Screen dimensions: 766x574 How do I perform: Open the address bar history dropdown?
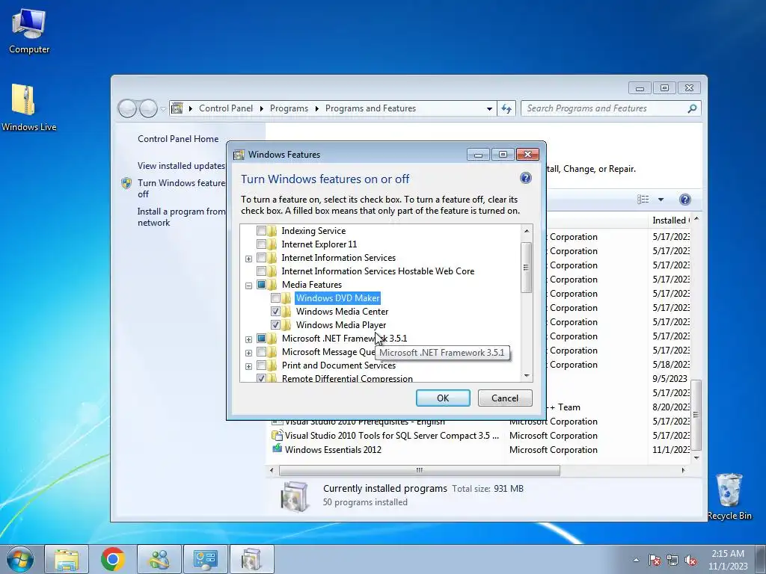[x=489, y=108]
